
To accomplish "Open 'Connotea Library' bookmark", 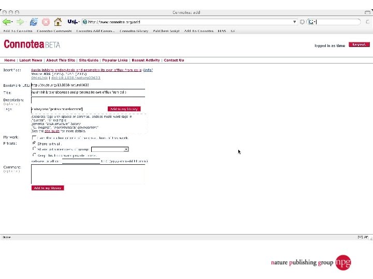I will pos(134,31).
